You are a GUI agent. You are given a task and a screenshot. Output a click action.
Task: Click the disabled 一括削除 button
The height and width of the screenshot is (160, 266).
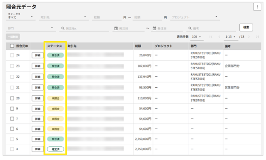pyautogui.click(x=13, y=37)
